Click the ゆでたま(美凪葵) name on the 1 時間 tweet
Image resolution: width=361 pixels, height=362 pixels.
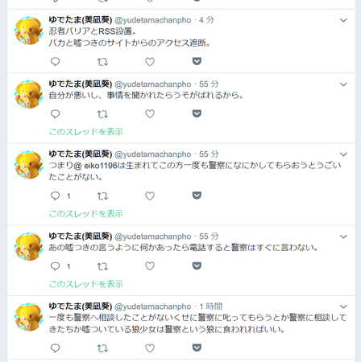[81, 306]
